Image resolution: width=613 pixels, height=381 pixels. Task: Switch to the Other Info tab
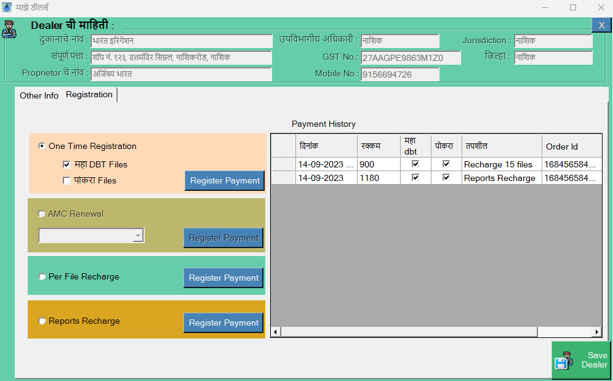[39, 95]
